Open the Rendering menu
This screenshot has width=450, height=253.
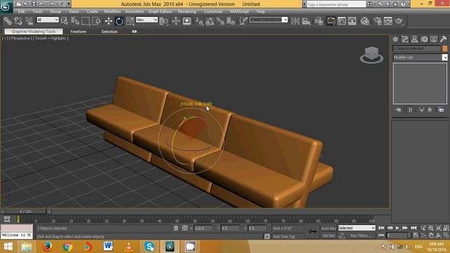point(187,11)
